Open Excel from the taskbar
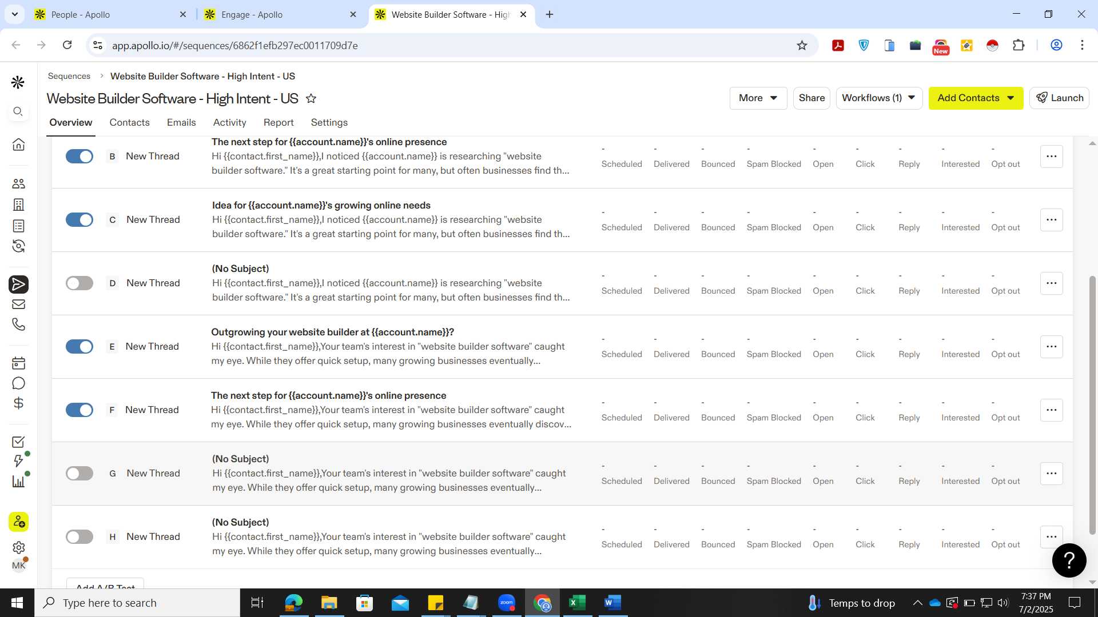This screenshot has height=617, width=1098. 577,603
